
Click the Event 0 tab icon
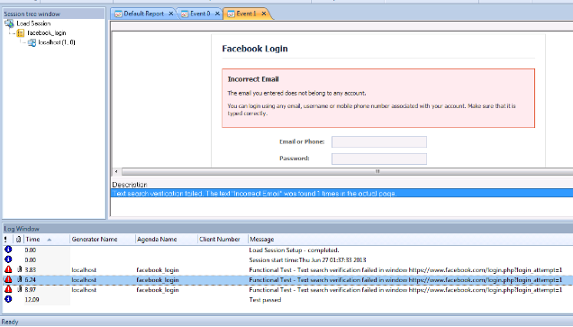[x=185, y=14]
